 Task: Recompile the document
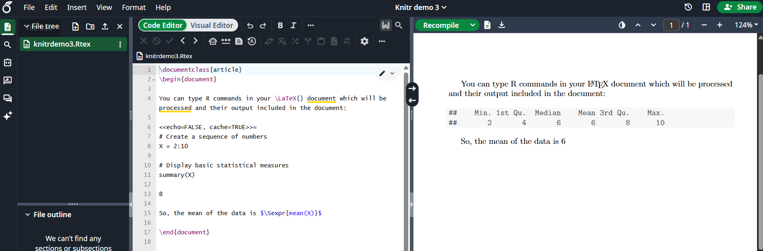point(441,25)
